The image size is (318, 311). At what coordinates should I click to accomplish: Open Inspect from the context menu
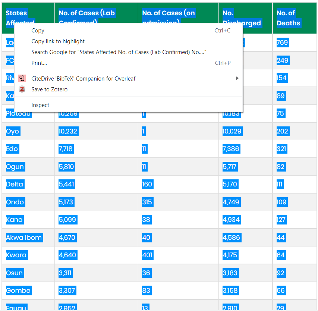tap(40, 105)
